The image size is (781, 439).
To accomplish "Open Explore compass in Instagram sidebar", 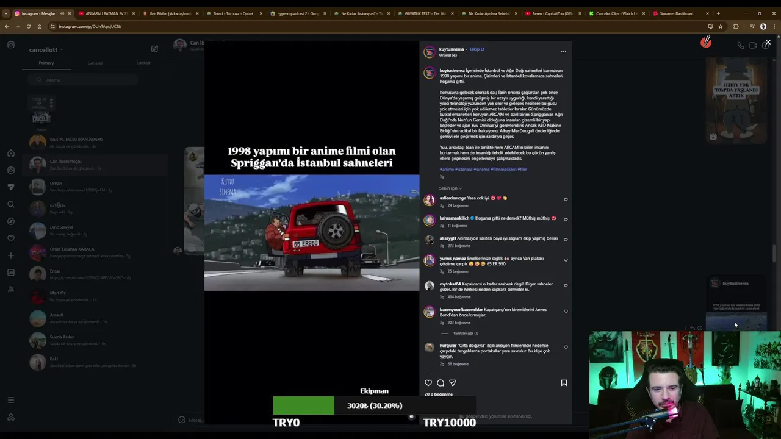I will click(x=11, y=221).
